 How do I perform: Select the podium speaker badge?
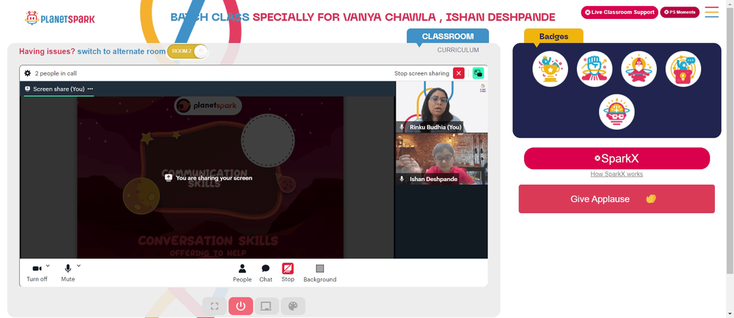point(683,69)
